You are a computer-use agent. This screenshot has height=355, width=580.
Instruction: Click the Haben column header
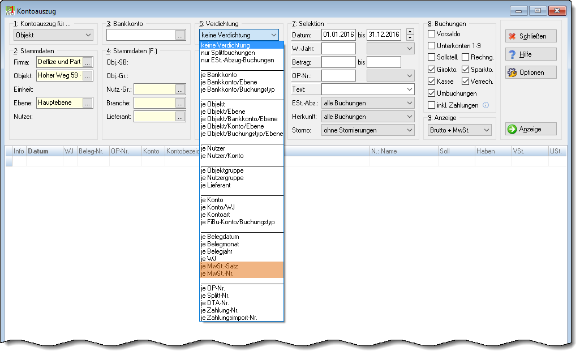[x=493, y=151]
